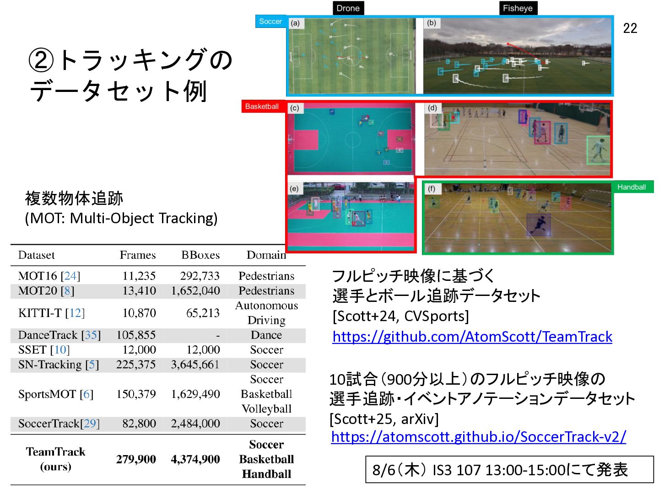
Task: Click the "150,379" frames value
Action: (136, 394)
